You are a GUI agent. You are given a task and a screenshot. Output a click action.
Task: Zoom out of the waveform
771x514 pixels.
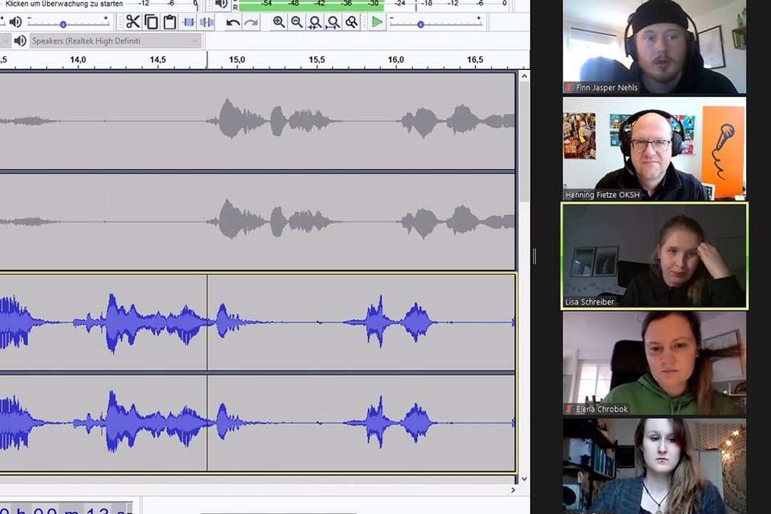pos(296,22)
